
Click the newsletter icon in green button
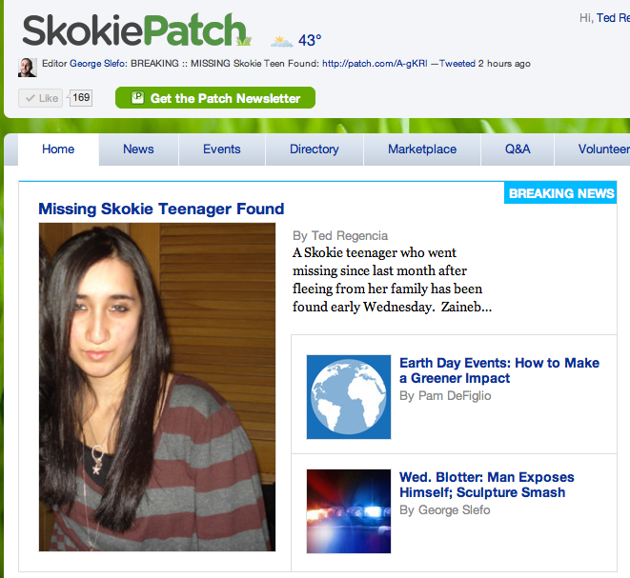pyautogui.click(x=137, y=97)
